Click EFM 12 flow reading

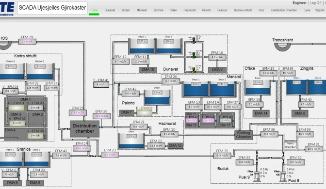[x=121, y=62]
